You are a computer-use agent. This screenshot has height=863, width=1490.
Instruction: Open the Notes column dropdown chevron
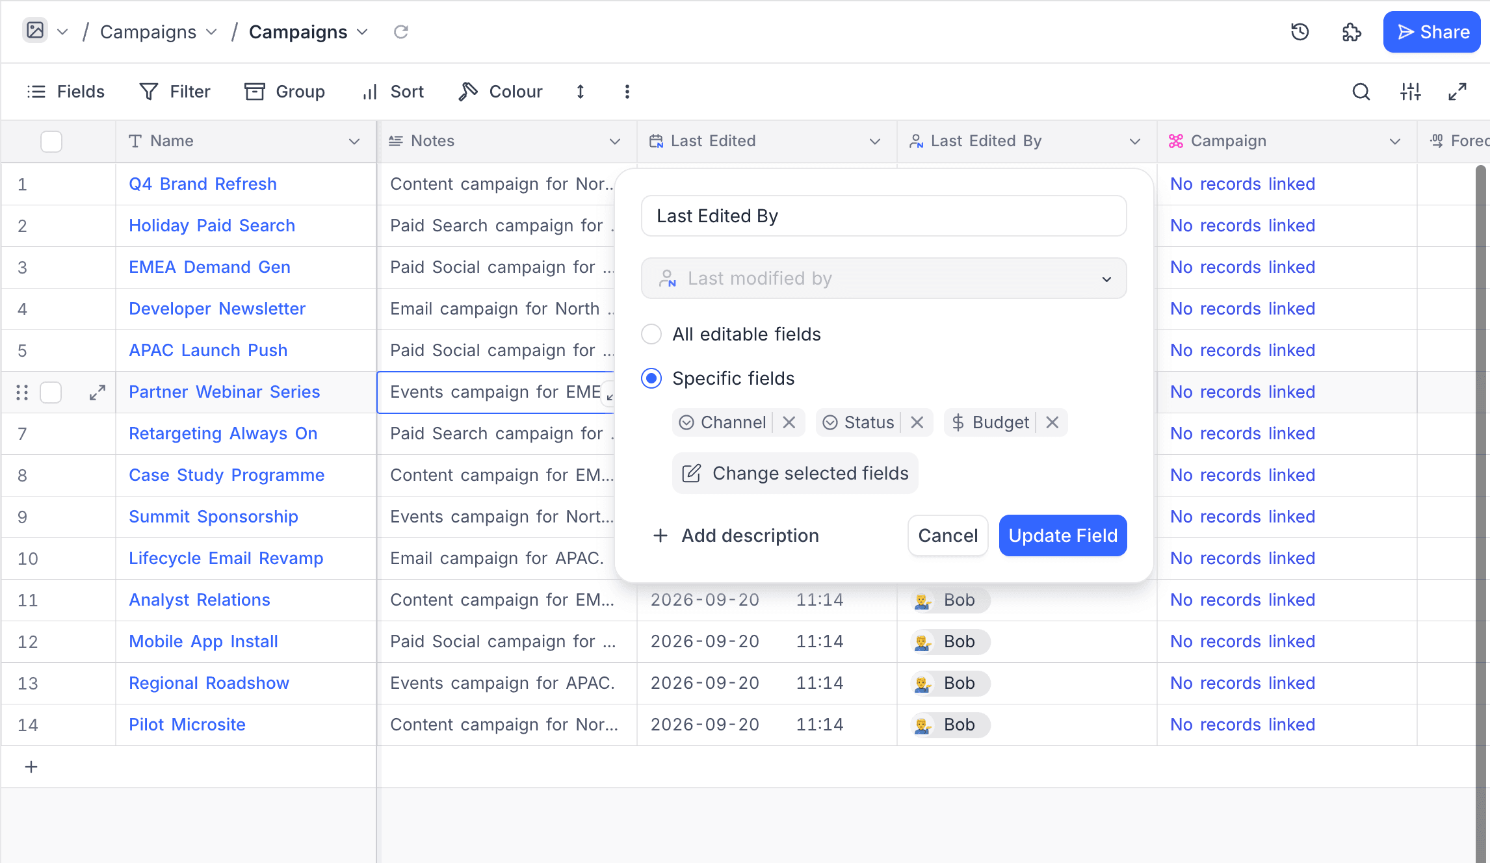pos(615,141)
